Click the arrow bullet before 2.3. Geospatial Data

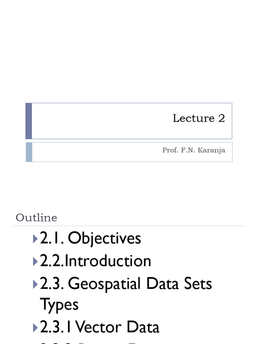click(x=36, y=284)
